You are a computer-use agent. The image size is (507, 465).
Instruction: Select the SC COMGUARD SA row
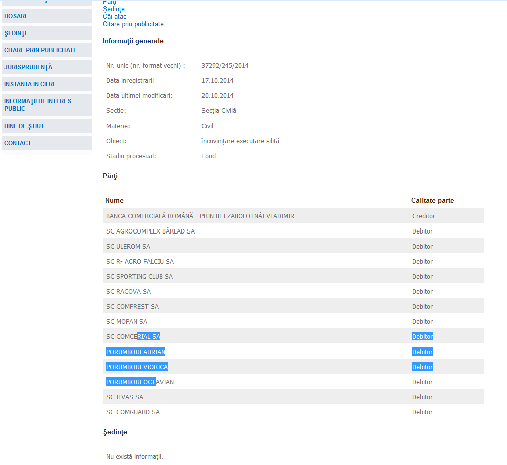pos(133,412)
